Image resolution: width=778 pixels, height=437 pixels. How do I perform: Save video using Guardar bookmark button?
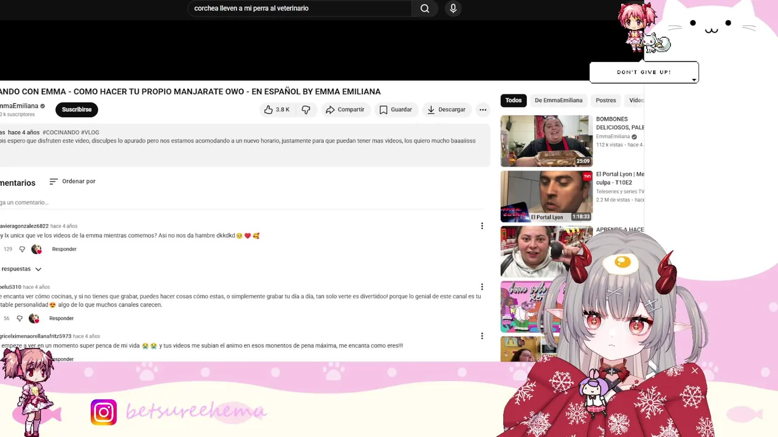click(396, 110)
